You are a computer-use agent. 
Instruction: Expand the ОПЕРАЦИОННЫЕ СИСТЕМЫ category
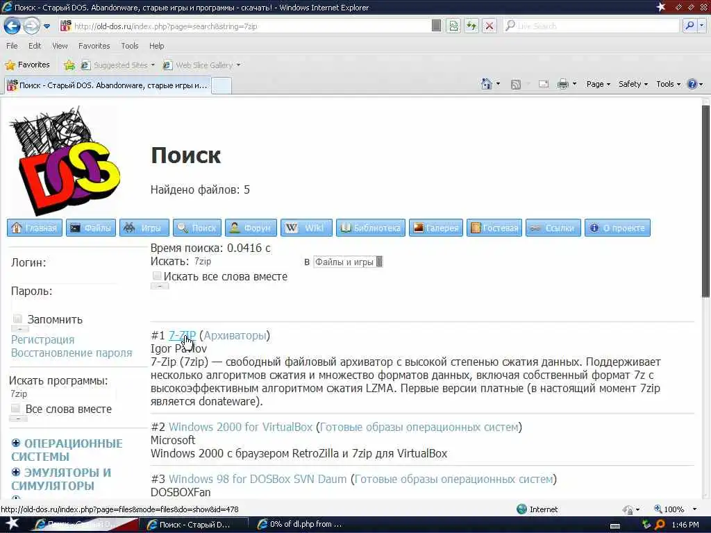point(16,443)
